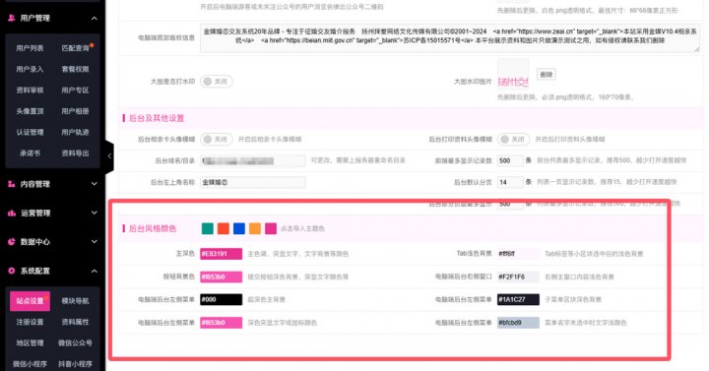Toggle 后台打印资料头像模糊 switch
Image resolution: width=709 pixels, height=371 pixels.
tap(513, 139)
